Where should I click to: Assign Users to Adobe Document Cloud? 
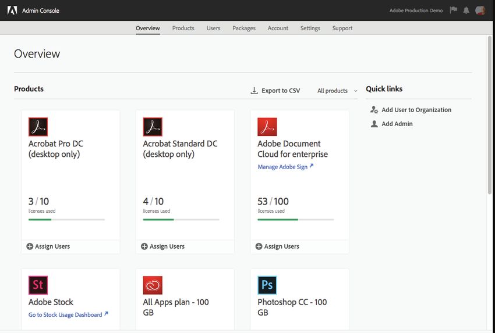pos(277,246)
